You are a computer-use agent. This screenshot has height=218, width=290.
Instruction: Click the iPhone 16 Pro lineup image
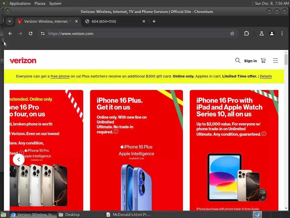tap(39, 185)
